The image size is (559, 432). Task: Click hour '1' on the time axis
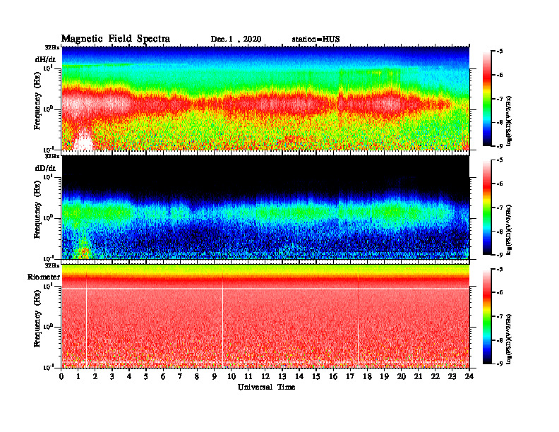(78, 376)
